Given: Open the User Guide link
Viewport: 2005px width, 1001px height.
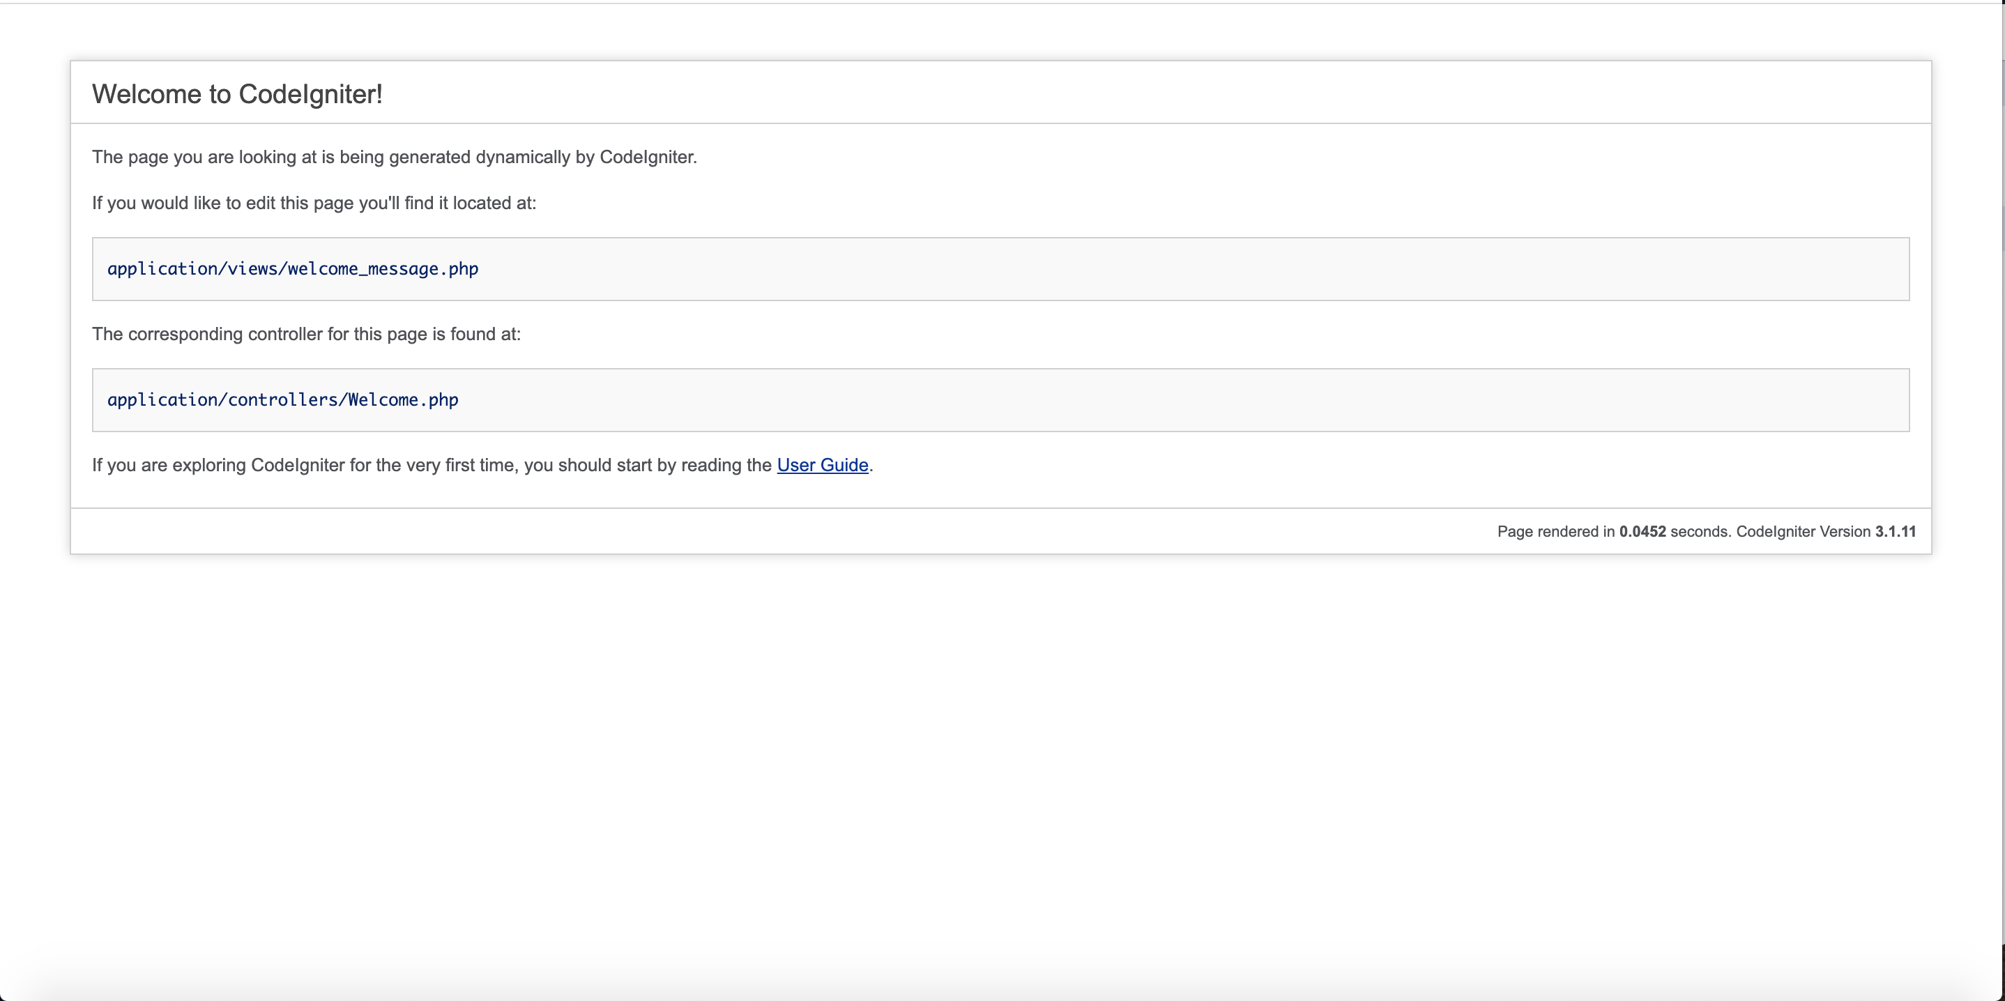Looking at the screenshot, I should (822, 465).
